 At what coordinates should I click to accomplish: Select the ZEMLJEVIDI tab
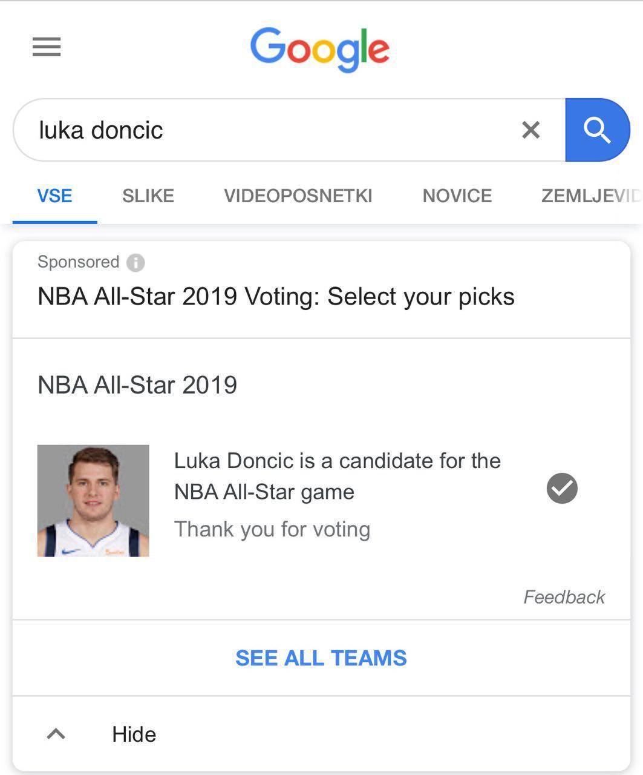[x=590, y=196]
